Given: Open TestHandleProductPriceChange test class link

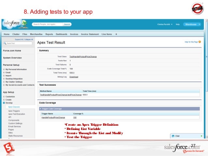Looking at the screenshot, I should pos(83,57).
